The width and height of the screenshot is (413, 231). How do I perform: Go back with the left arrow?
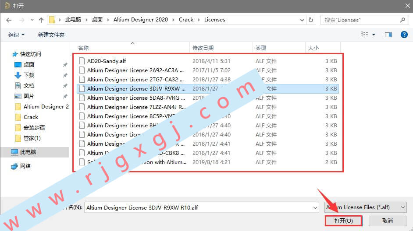pyautogui.click(x=9, y=20)
